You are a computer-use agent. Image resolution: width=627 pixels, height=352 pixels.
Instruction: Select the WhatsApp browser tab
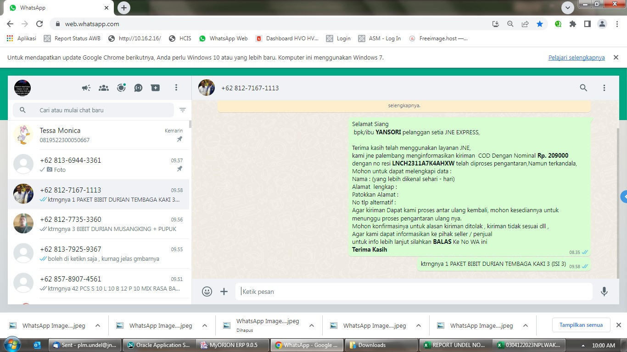[59, 8]
